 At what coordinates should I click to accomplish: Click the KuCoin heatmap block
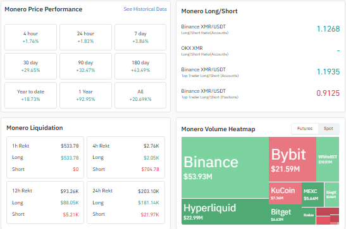coord(285,194)
